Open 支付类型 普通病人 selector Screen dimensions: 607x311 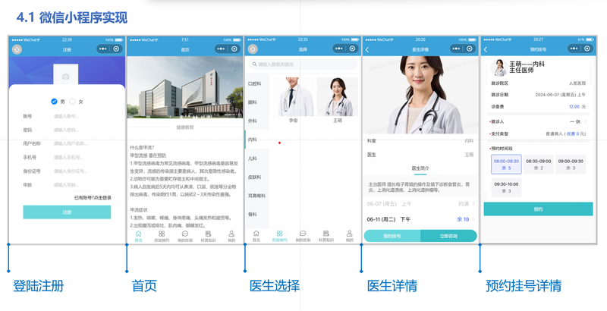click(x=565, y=134)
